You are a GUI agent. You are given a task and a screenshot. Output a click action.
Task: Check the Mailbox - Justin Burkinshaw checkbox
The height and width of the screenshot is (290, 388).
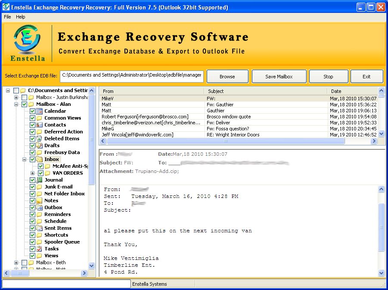point(24,97)
